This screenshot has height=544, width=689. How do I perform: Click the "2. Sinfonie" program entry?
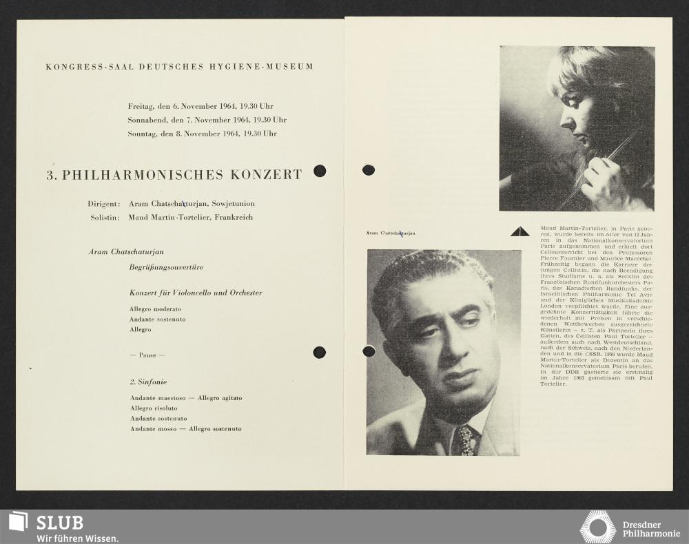click(x=148, y=381)
